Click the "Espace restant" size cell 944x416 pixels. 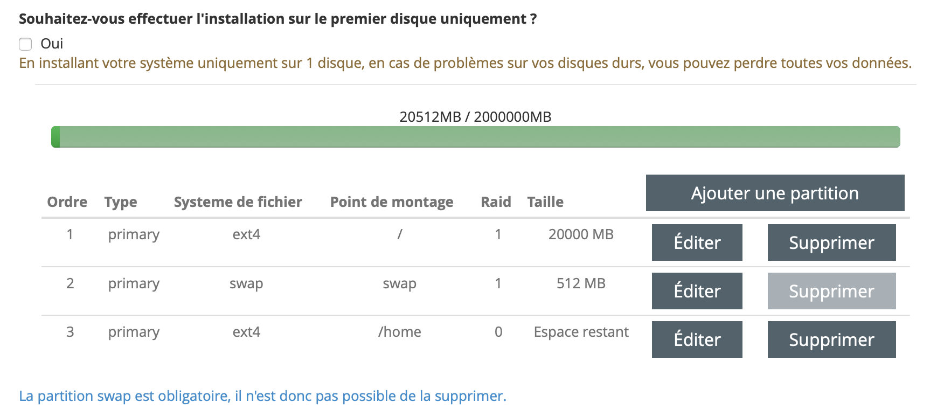tap(581, 332)
